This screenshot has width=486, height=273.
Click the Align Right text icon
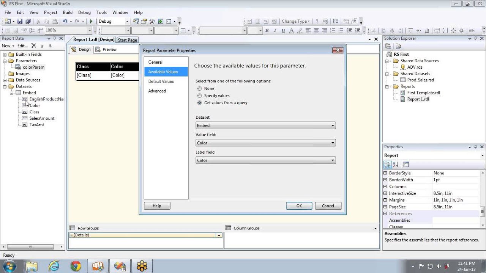pyautogui.click(x=325, y=31)
